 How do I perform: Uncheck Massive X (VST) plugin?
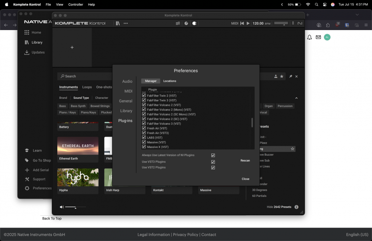144,147
